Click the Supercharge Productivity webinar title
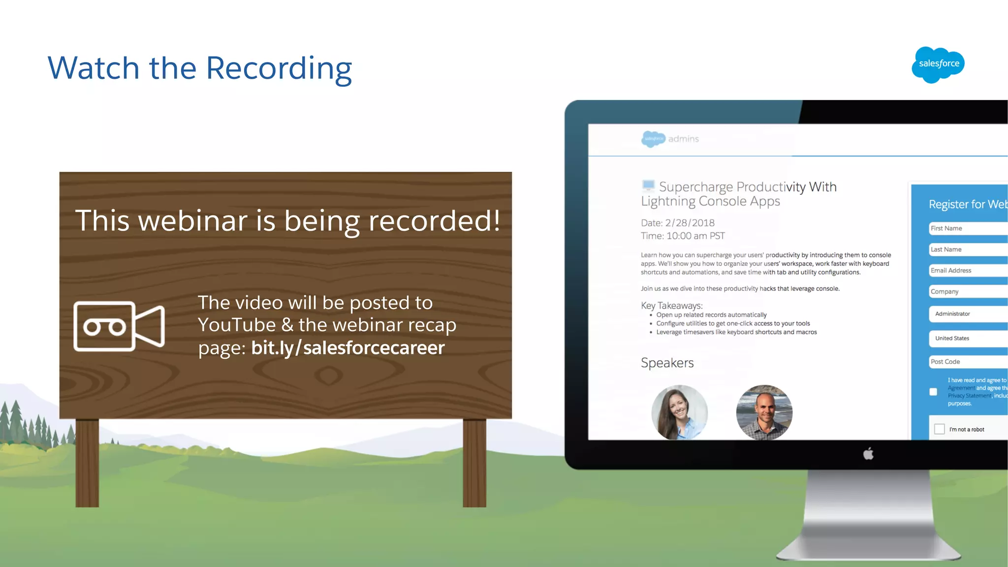Image resolution: width=1008 pixels, height=567 pixels. [x=739, y=194]
